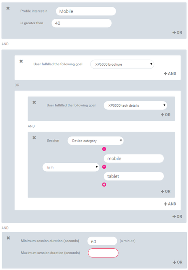Image resolution: width=188 pixels, height=270 pixels.
Task: Remove the session duration condition with X
Action: (8, 238)
